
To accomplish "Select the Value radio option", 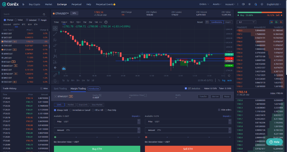I will [x=16, y=20].
